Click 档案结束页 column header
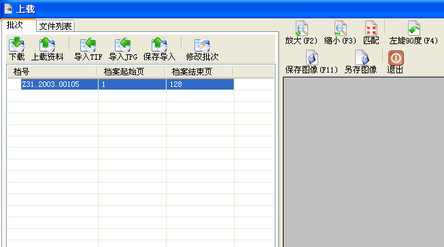 click(x=199, y=72)
